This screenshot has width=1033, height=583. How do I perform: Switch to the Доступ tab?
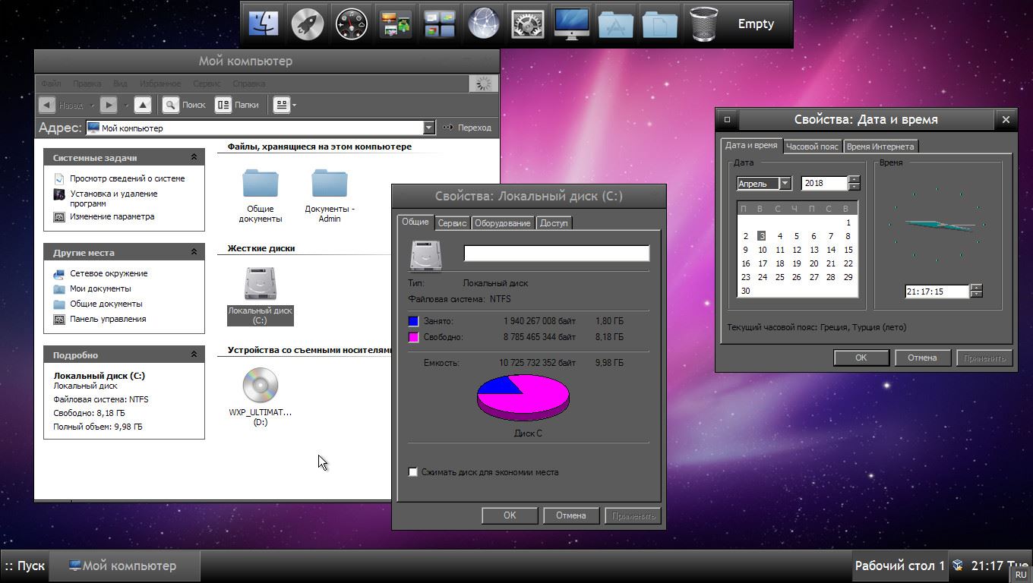(554, 223)
